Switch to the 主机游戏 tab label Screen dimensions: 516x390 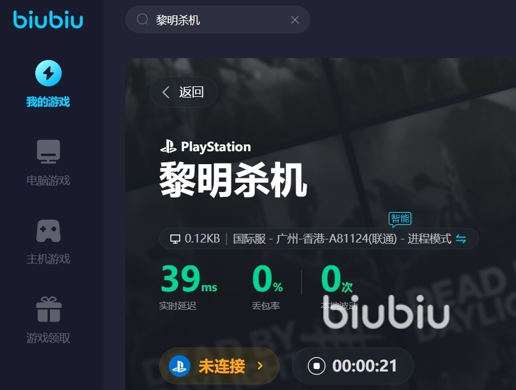(x=48, y=259)
